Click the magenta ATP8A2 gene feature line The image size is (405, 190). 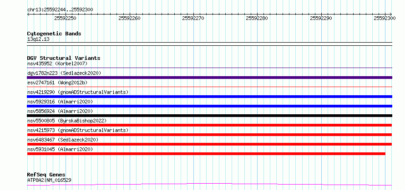coord(209,184)
